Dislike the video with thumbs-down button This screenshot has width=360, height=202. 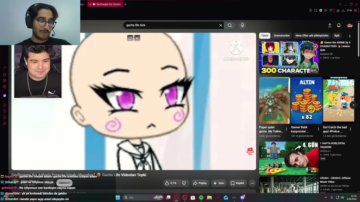pyautogui.click(x=184, y=183)
